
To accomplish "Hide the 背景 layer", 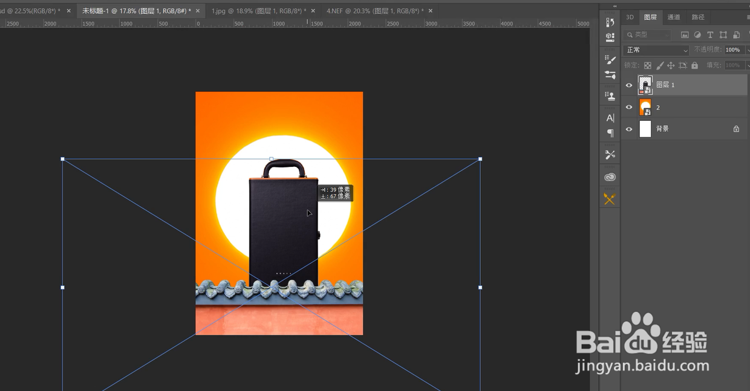I will pyautogui.click(x=629, y=129).
